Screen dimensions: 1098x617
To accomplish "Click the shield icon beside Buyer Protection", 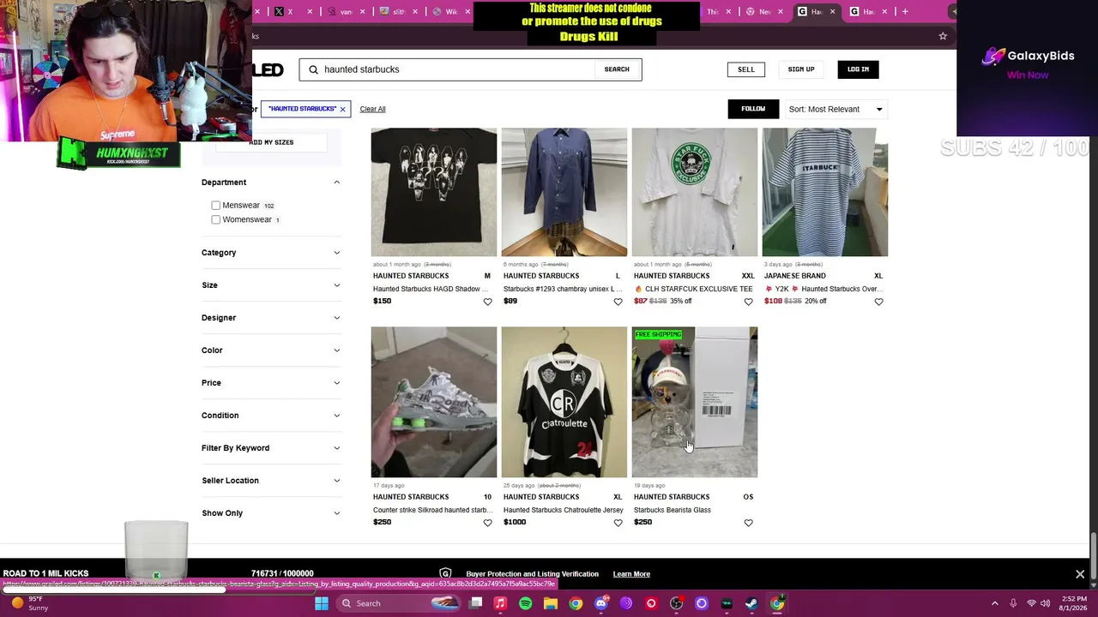I will coord(445,574).
